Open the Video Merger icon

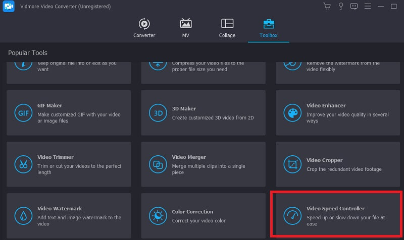point(158,163)
